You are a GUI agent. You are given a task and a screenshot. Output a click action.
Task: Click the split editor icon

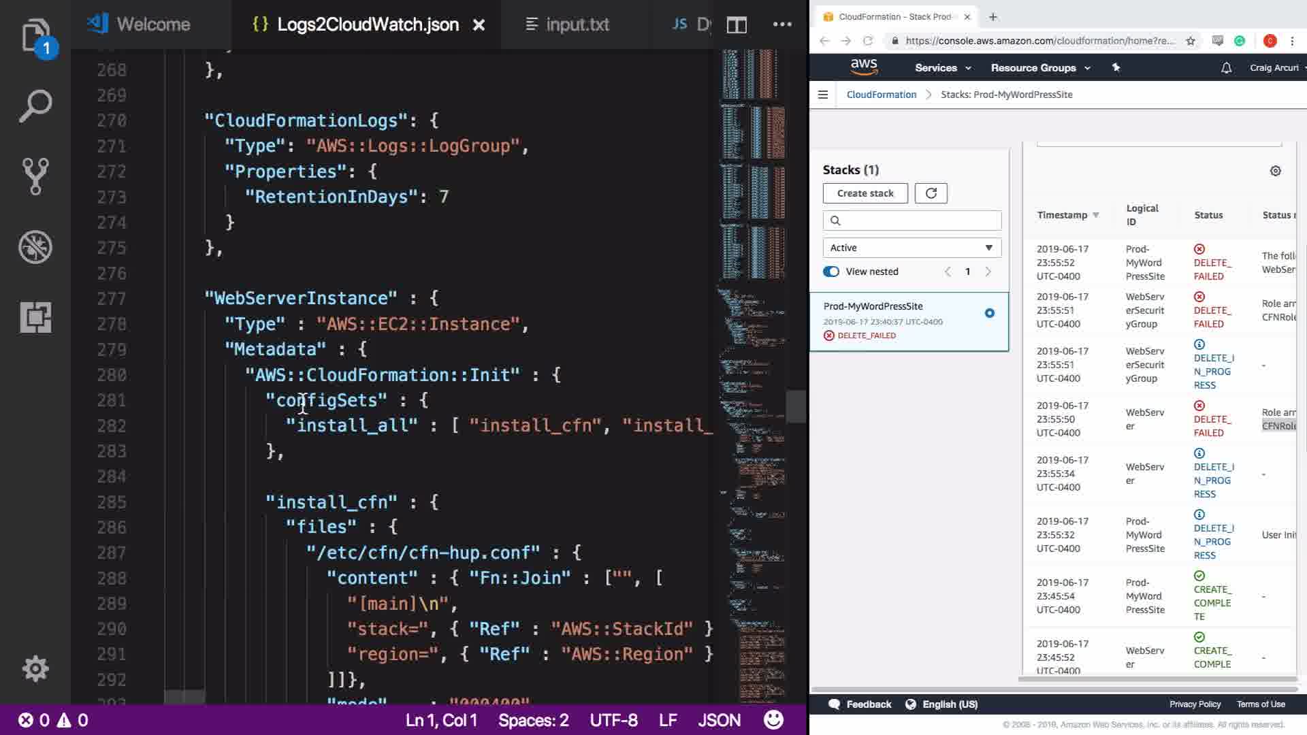coord(737,25)
